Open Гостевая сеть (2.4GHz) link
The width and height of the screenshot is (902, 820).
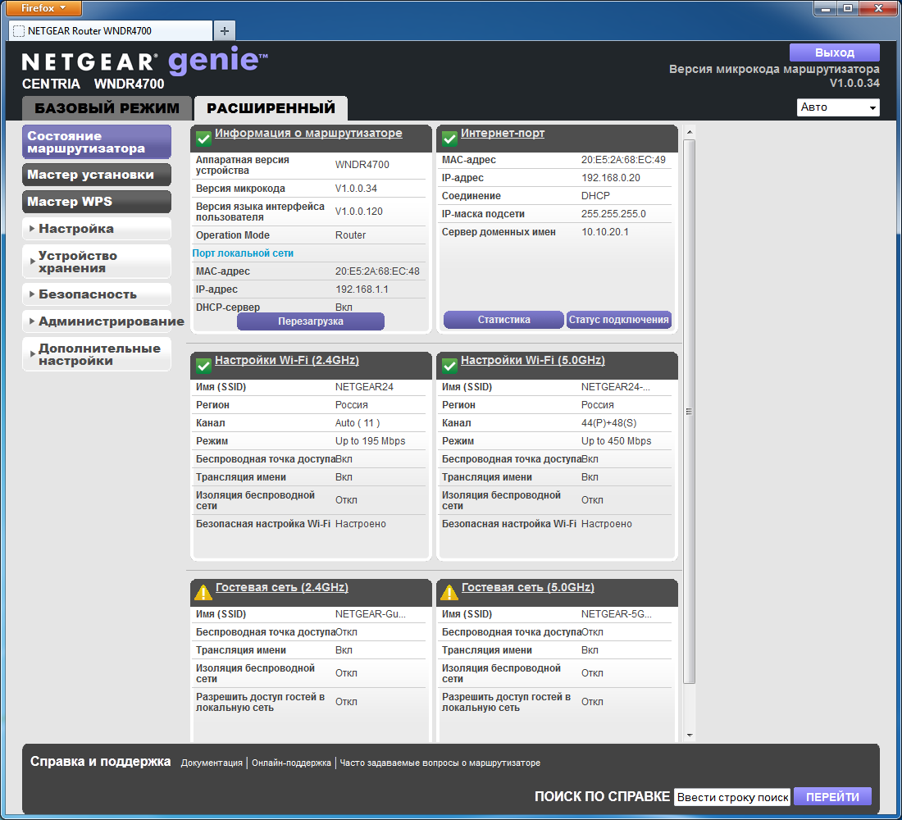282,587
